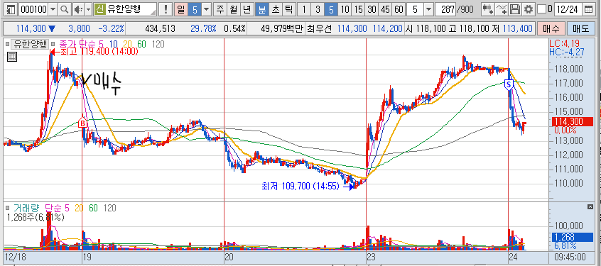
Task: Select 3 minute interval
Action: [318, 9]
